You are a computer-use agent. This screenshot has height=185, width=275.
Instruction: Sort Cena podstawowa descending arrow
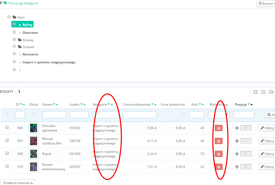152,104
